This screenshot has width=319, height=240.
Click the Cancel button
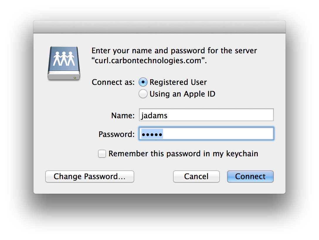pyautogui.click(x=196, y=176)
